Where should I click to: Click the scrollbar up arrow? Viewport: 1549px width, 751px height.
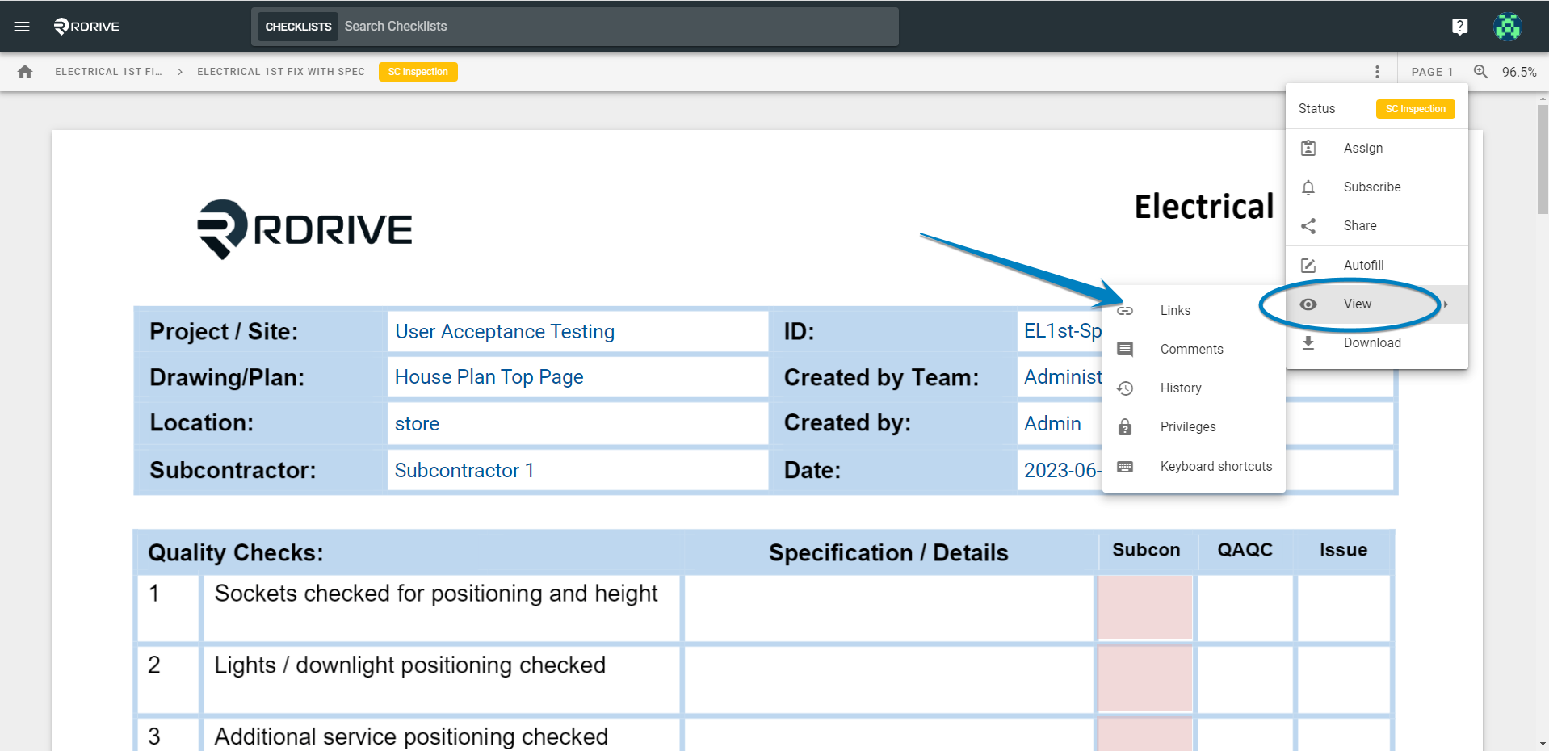coord(1543,99)
